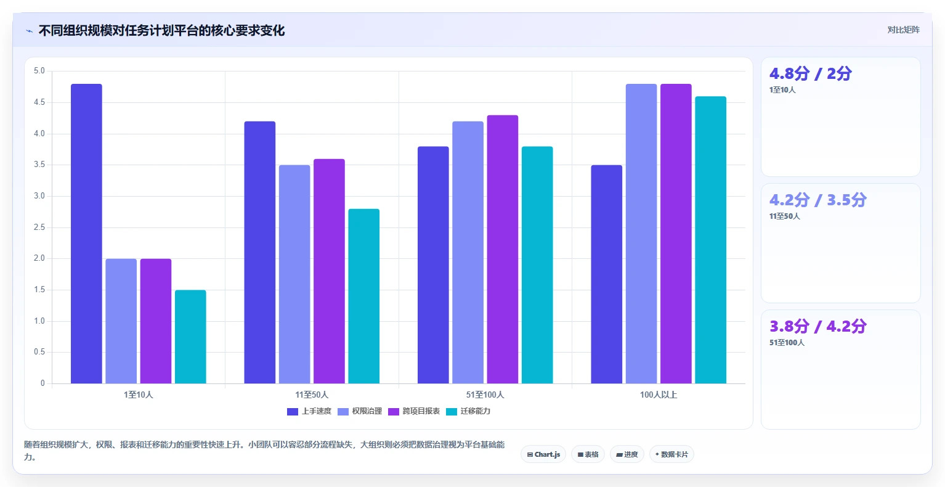Click the 0 y-axis value
The image size is (945, 487).
[43, 383]
